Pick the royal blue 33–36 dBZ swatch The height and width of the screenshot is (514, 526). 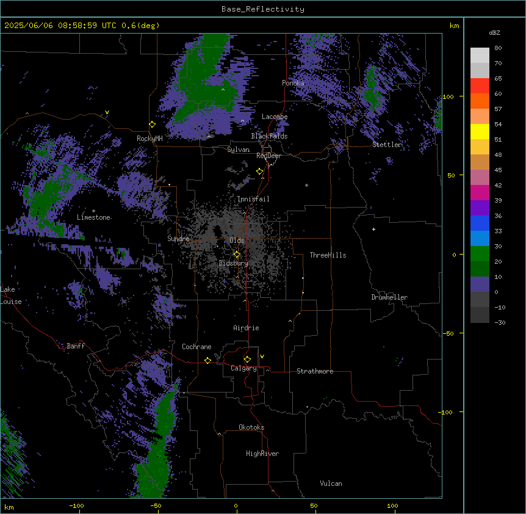pyautogui.click(x=480, y=223)
